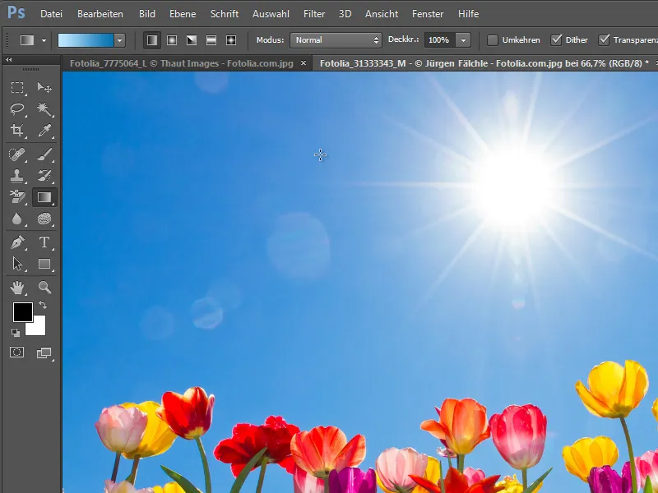Choose the angle gradient style
The image size is (658, 493).
click(192, 40)
